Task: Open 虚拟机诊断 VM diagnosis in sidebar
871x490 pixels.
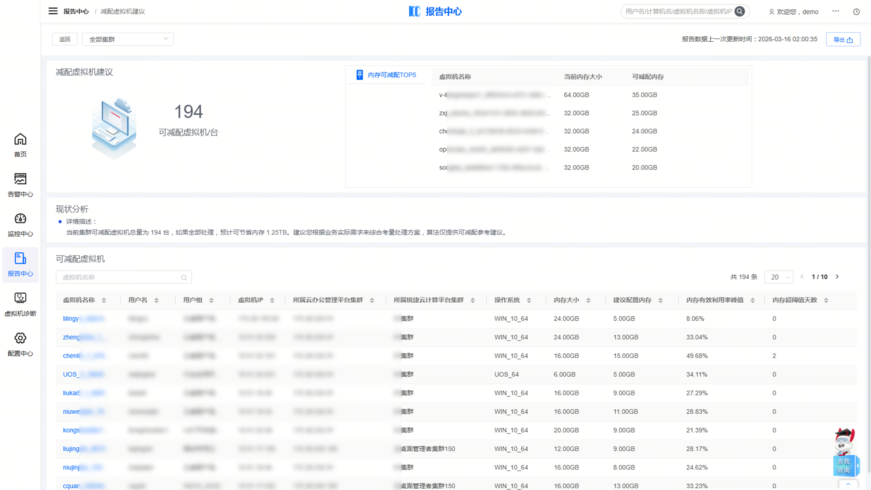Action: 20,304
